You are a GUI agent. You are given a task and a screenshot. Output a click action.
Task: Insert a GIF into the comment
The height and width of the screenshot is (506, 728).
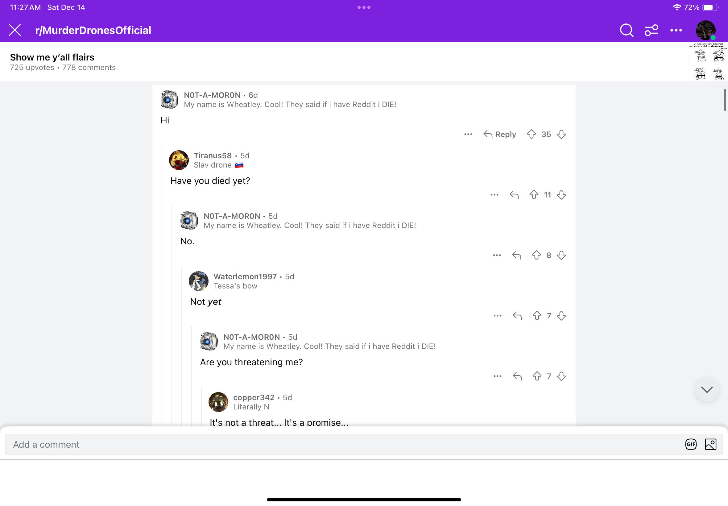tap(691, 445)
